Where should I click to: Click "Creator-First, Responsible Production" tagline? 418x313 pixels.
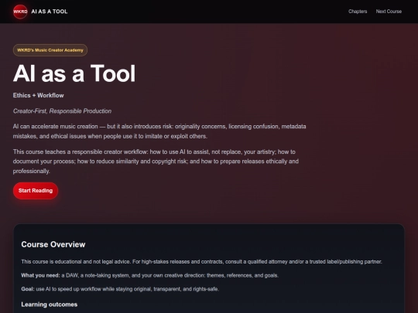63,111
